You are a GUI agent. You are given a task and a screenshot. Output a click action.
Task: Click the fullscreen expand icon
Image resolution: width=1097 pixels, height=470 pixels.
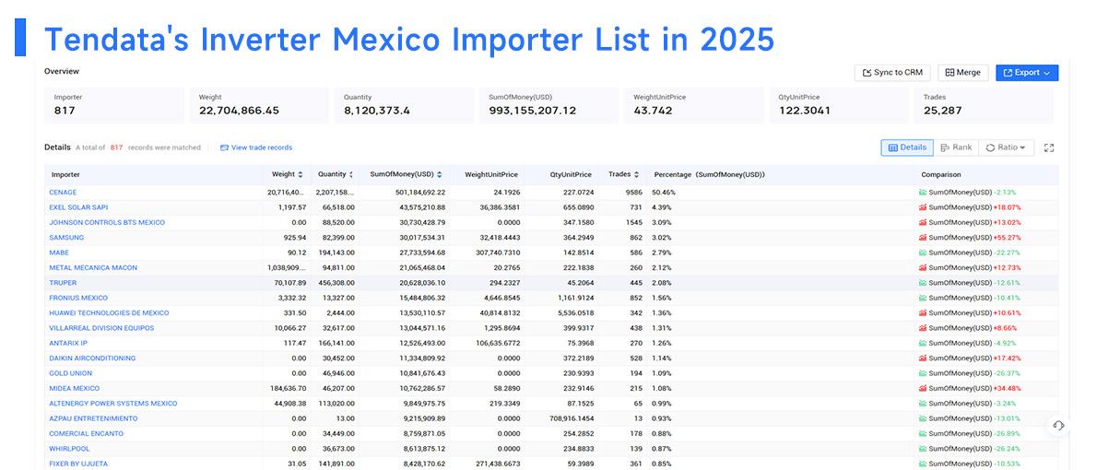1049,147
